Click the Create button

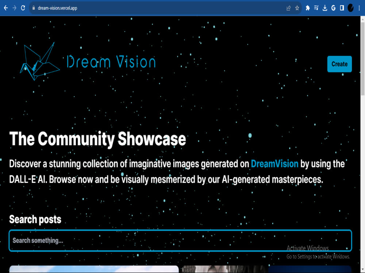click(x=339, y=64)
